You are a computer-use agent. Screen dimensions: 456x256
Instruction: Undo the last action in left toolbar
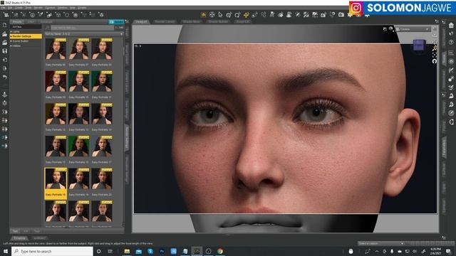[x=5, y=77]
